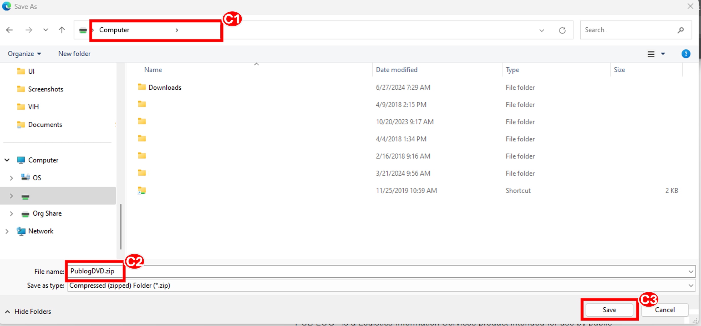Refresh the current folder view
Image resolution: width=701 pixels, height=326 pixels.
pyautogui.click(x=562, y=30)
